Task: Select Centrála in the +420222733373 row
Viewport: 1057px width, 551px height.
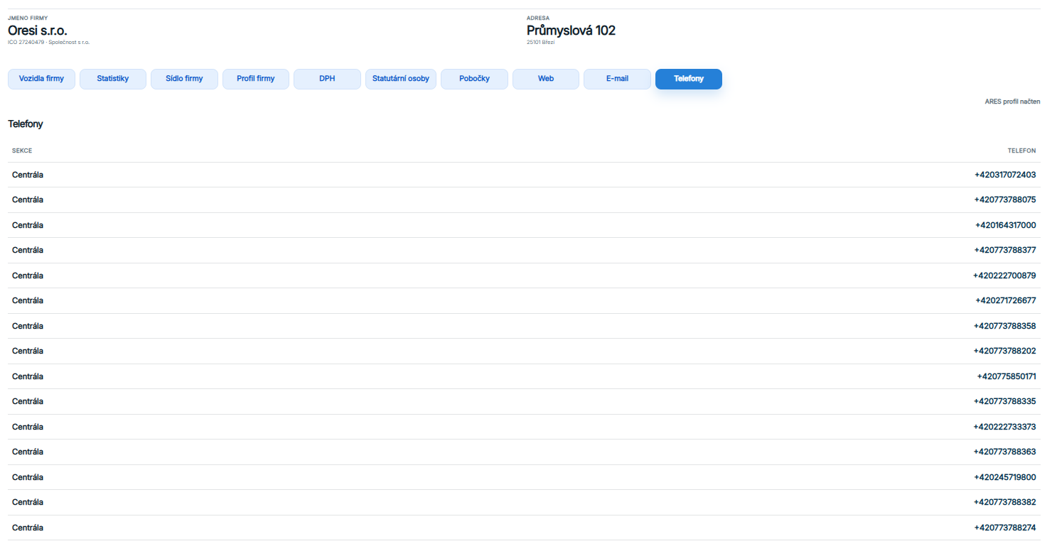Action: [28, 427]
